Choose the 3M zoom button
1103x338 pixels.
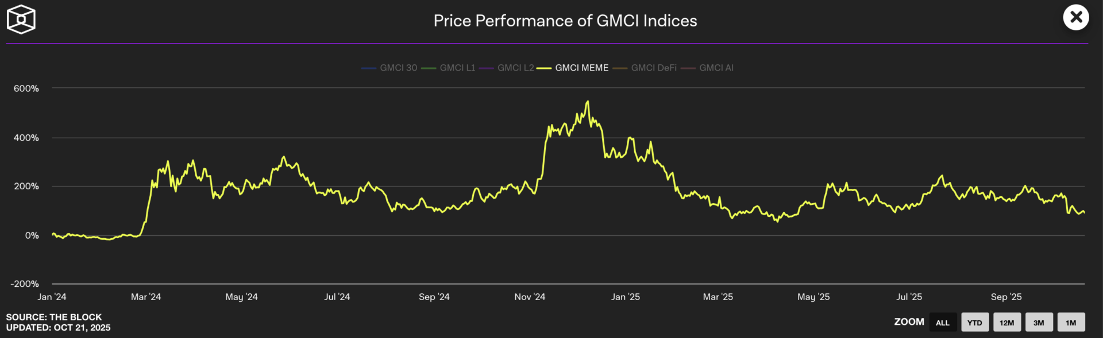click(x=1039, y=323)
